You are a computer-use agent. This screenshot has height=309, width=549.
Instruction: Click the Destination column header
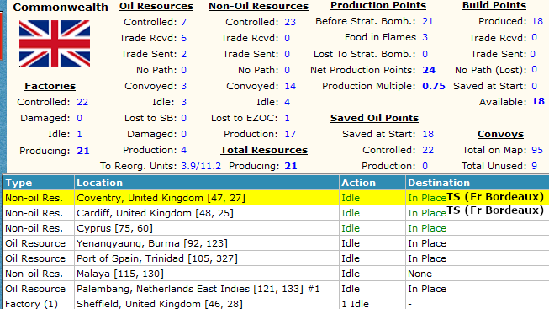click(478, 183)
